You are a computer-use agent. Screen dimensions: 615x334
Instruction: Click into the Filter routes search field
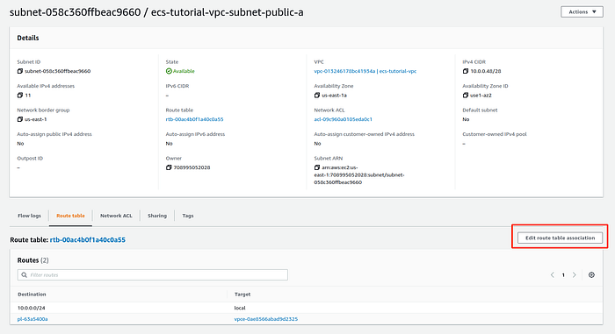[153, 275]
